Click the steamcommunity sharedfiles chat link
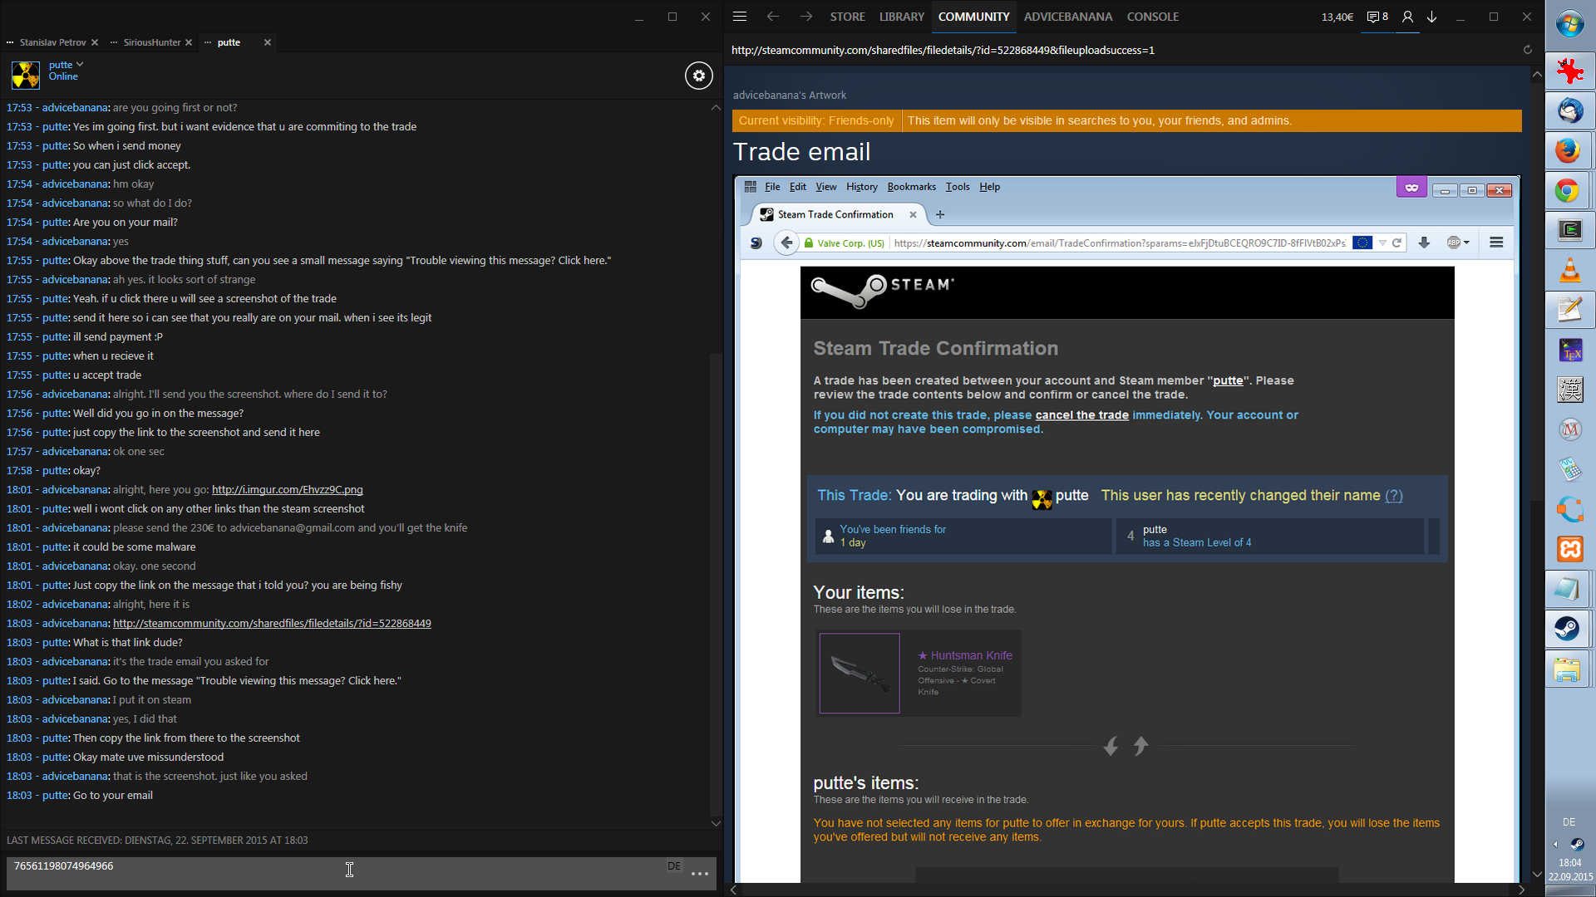This screenshot has height=897, width=1596. 272,624
